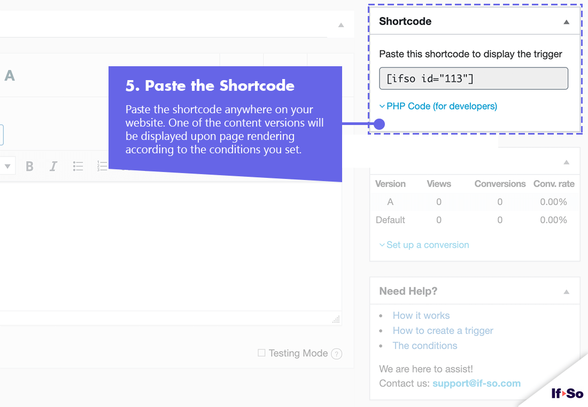Insert a bulleted list
This screenshot has height=407, width=588.
tap(78, 166)
